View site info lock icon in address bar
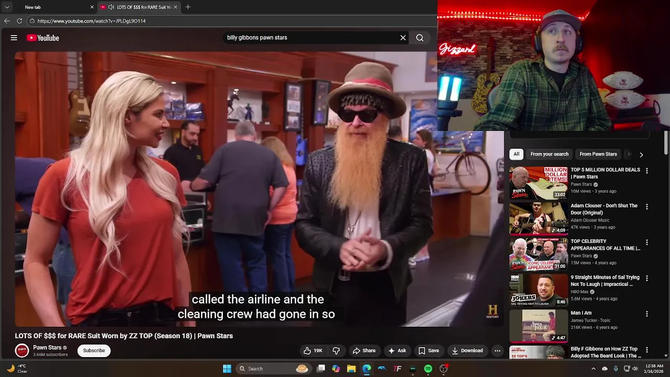The height and width of the screenshot is (377, 670). [32, 21]
